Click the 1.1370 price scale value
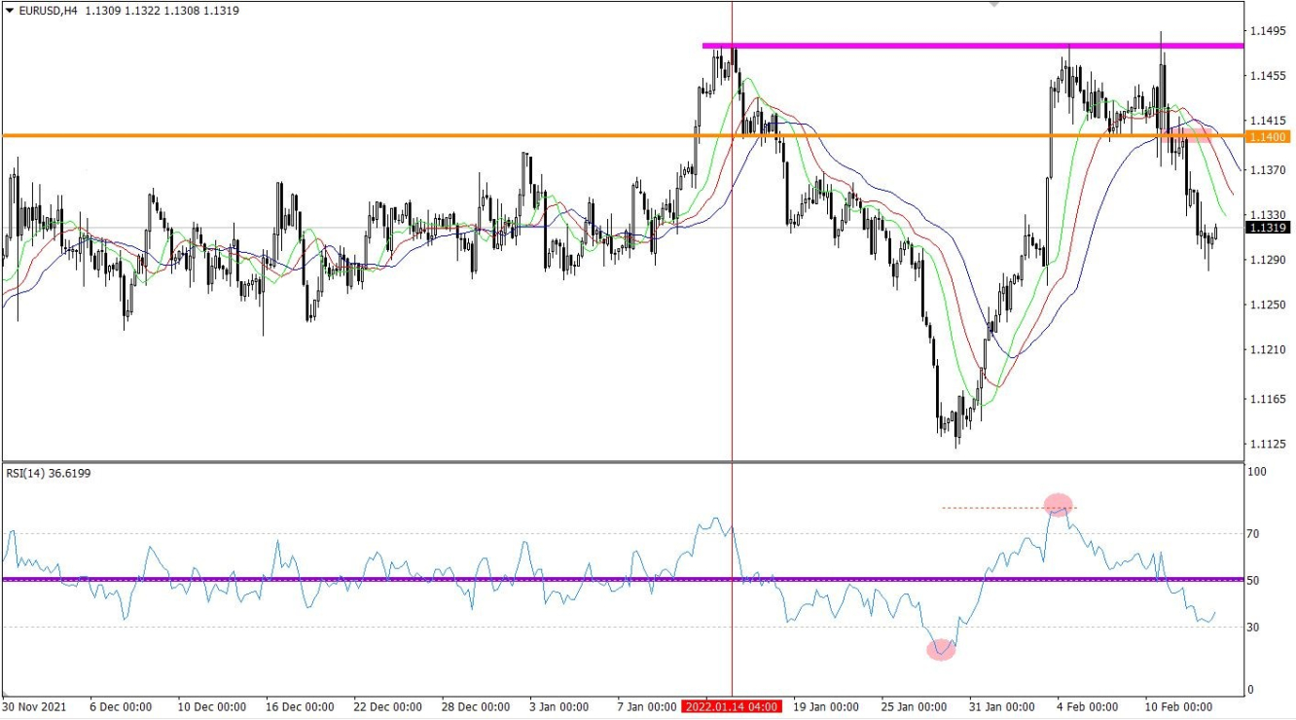Viewport: 1296px width, 720px height. (x=1270, y=169)
